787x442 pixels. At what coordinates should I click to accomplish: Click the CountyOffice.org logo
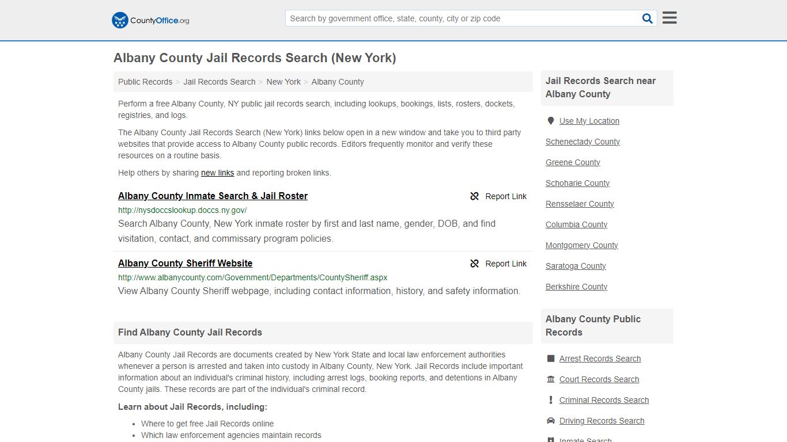point(150,20)
